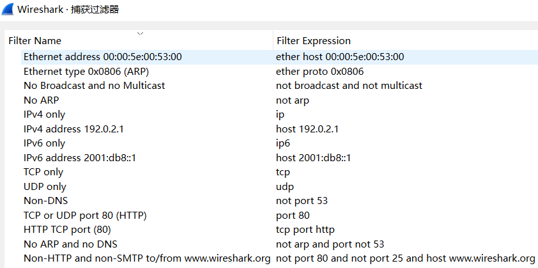
Task: Select the Non-DNS filter row
Action: (x=46, y=201)
